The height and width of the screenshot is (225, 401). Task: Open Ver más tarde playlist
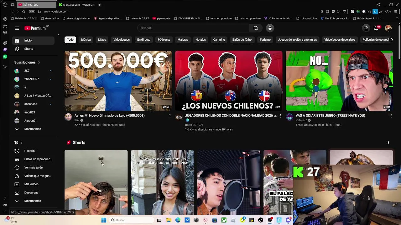pos(34,167)
